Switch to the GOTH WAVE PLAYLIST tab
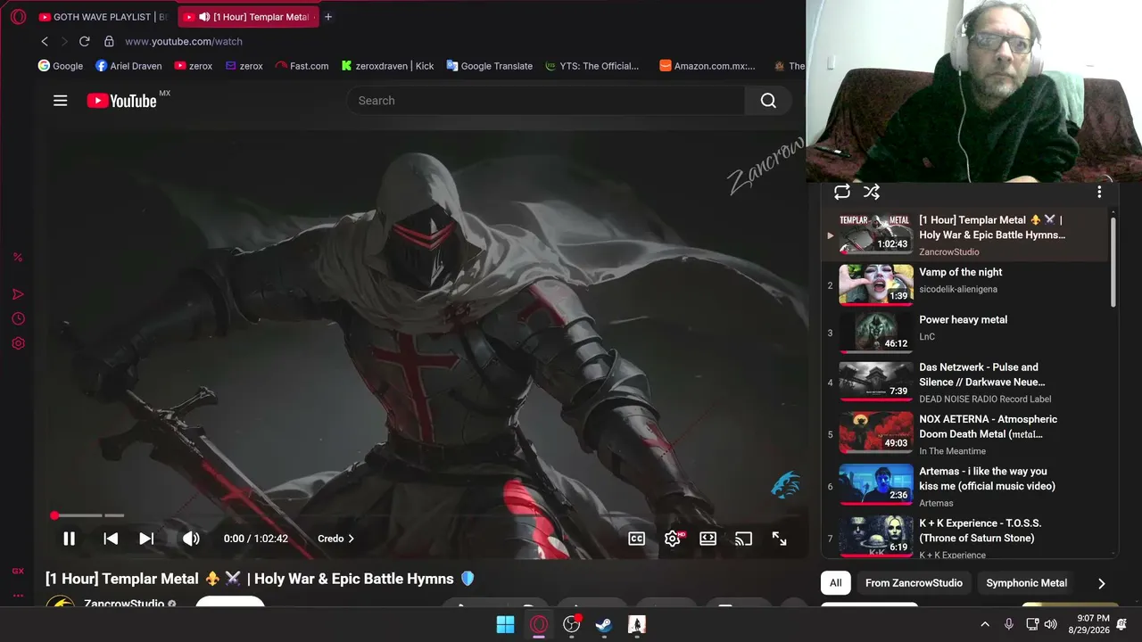The image size is (1142, 642). tap(103, 17)
